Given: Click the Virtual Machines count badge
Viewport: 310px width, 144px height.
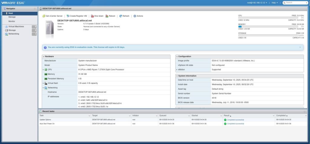Looking at the screenshot, I should (x=34, y=27).
